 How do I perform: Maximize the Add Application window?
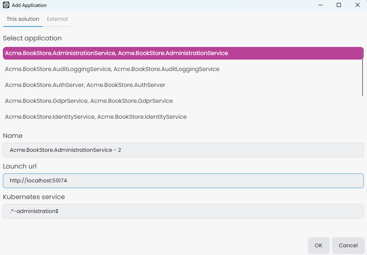[339, 5]
